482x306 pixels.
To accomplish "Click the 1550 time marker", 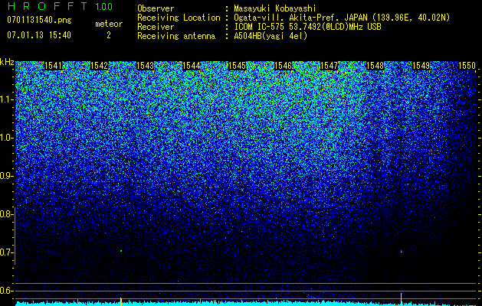I will point(467,66).
